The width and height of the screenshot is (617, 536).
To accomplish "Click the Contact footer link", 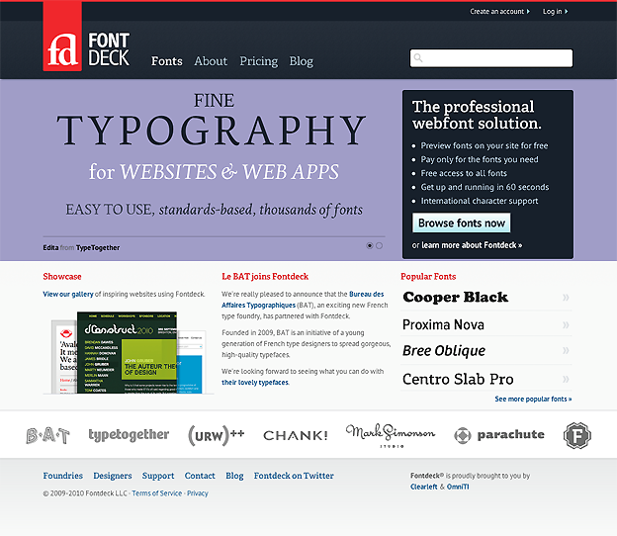I will (x=200, y=476).
